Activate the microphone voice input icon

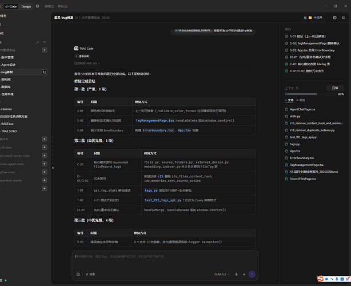point(236,274)
